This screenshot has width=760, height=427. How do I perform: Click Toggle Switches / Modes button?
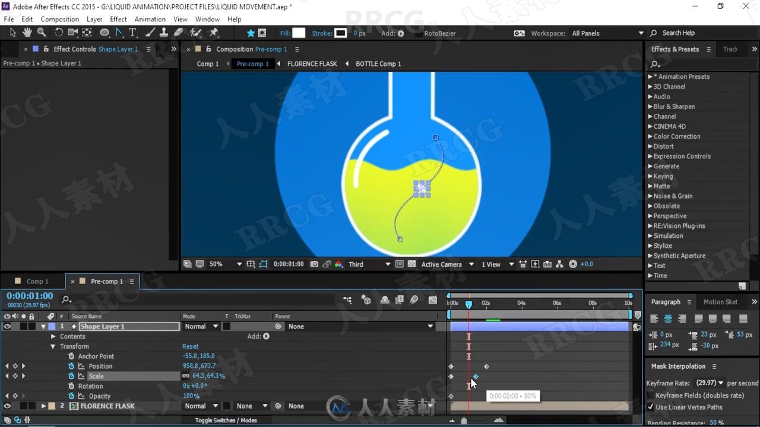[226, 420]
